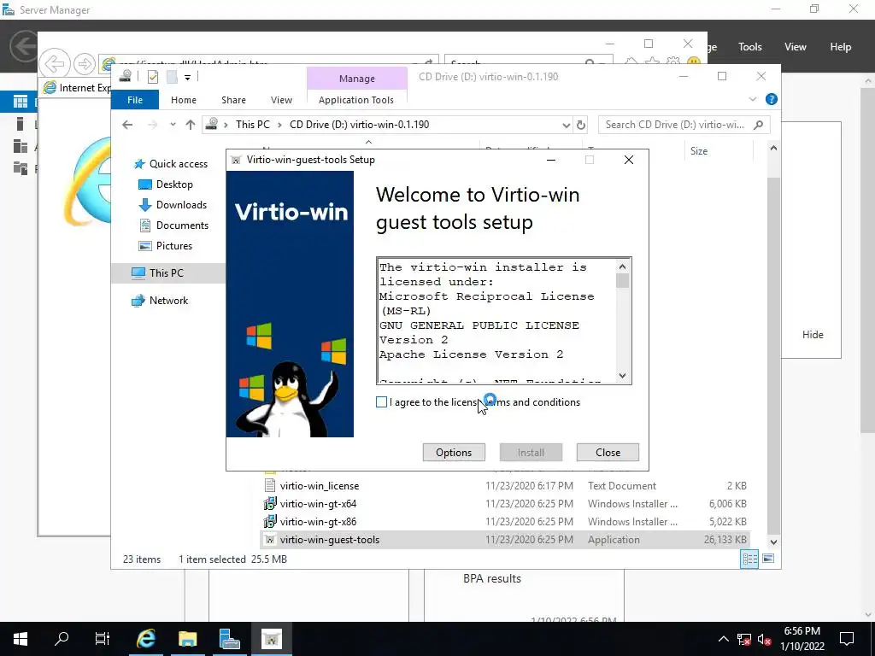The image size is (875, 656).
Task: Open Documents in the navigation pane
Action: (173, 225)
